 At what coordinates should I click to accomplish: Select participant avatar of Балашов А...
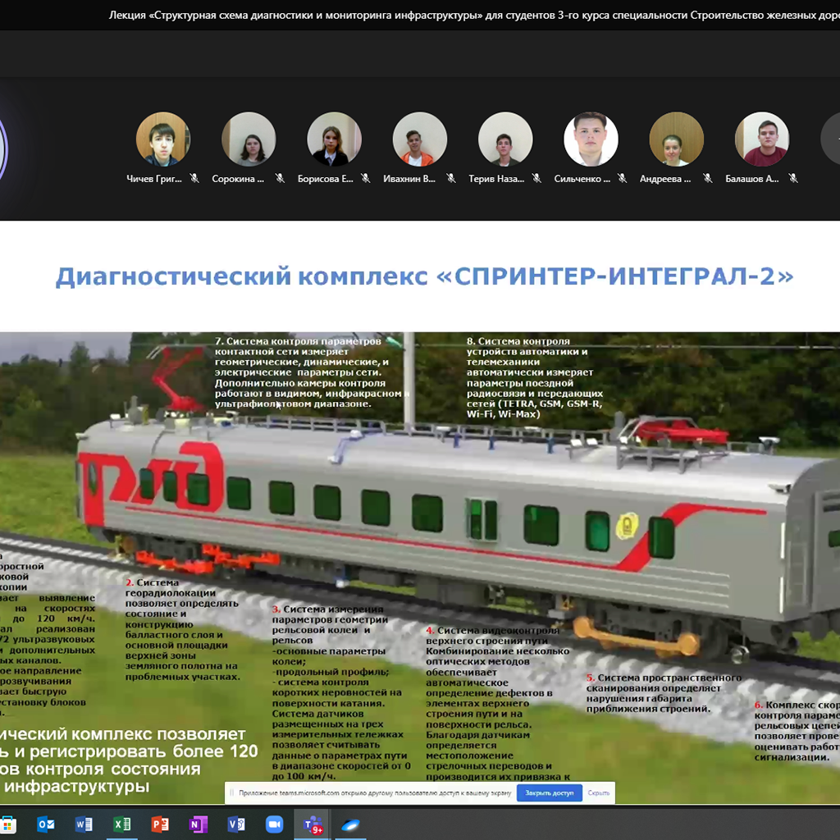[762, 139]
